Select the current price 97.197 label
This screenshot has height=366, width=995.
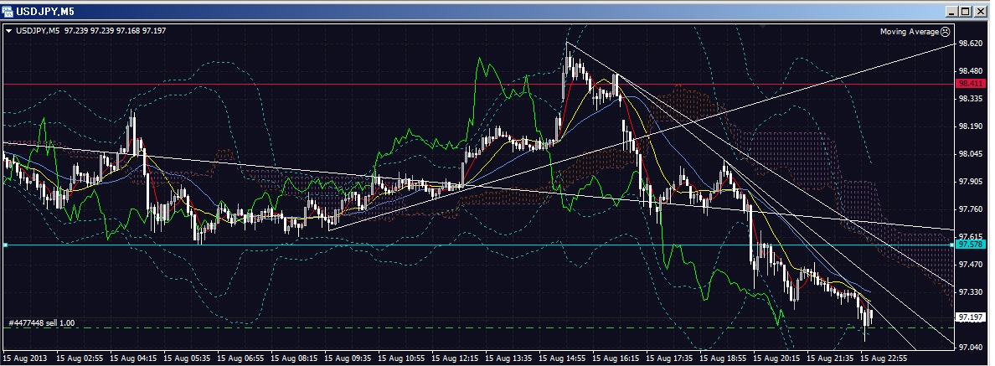click(970, 317)
